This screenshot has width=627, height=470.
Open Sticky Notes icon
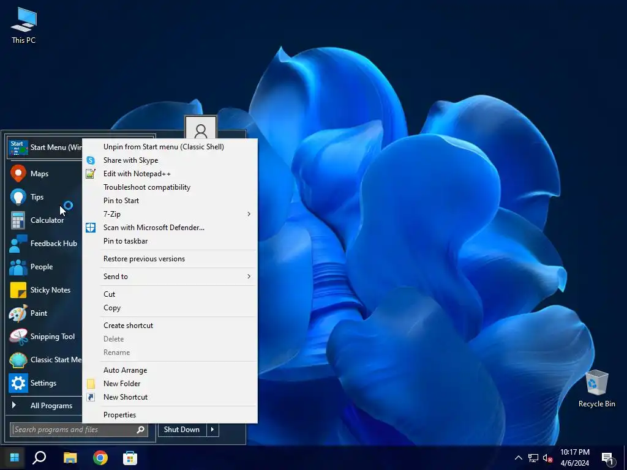[18, 290]
